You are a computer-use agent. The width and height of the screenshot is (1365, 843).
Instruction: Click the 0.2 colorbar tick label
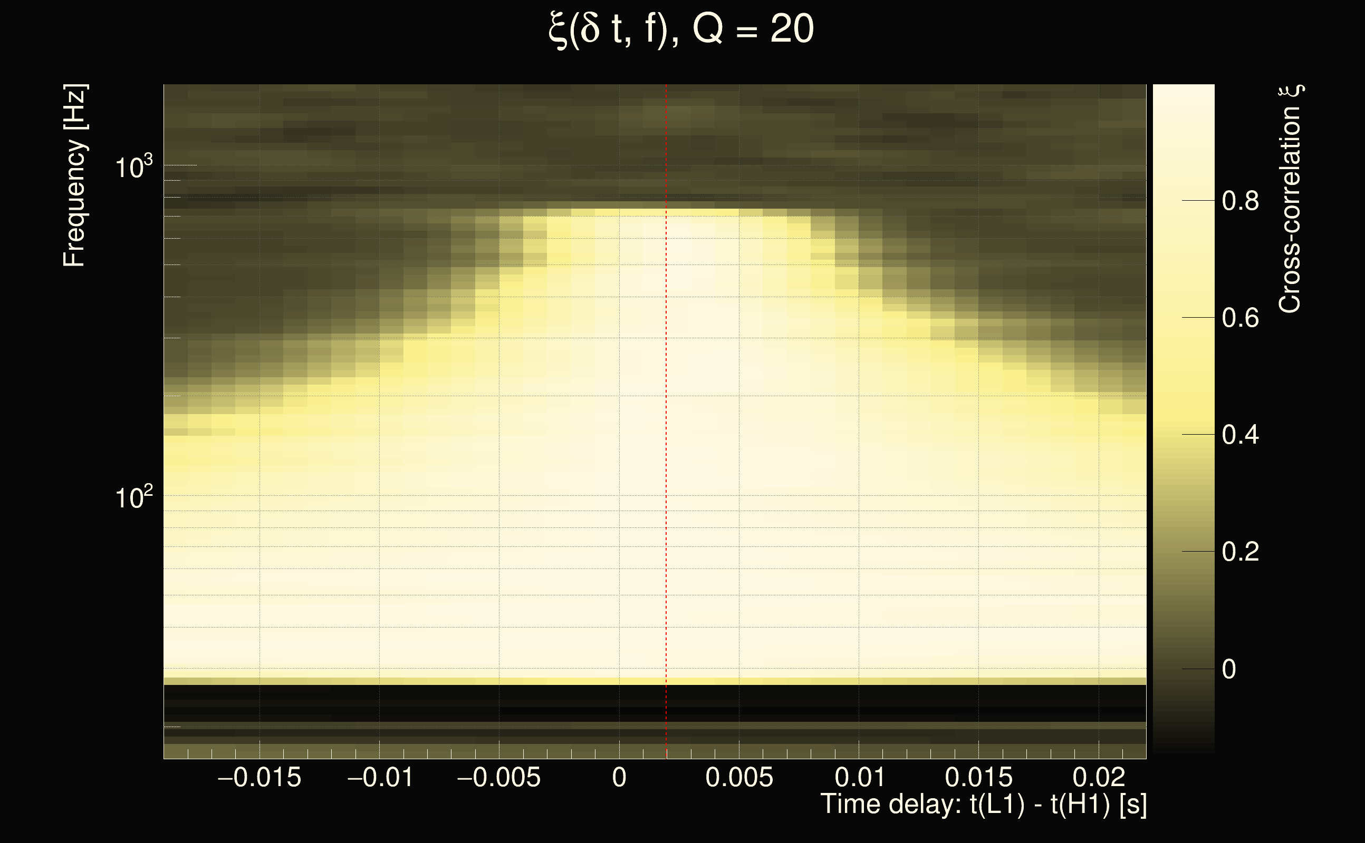coord(1240,552)
